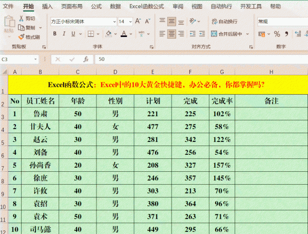Increase font size with larger A icon
The width and height of the screenshot is (308, 234).
coord(138,21)
